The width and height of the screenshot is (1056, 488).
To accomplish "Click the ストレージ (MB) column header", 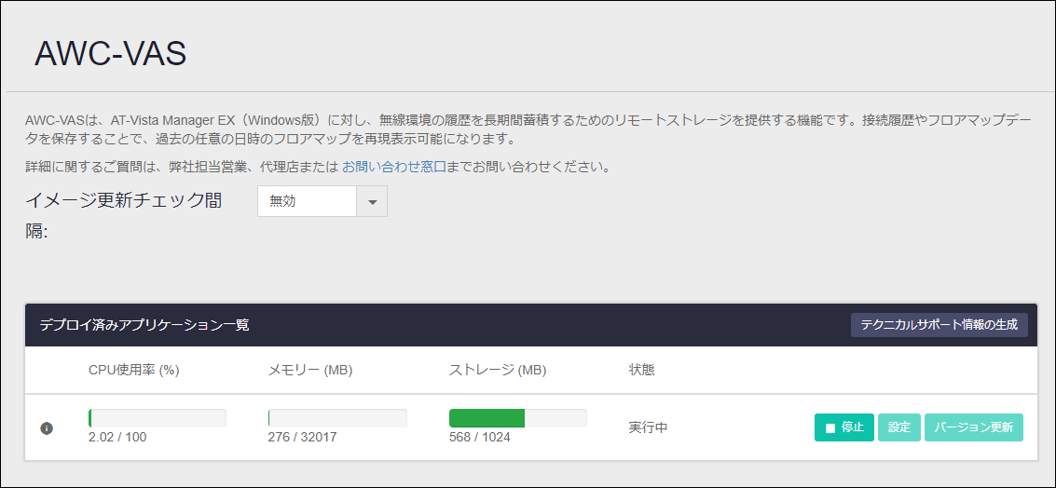I will 498,371.
